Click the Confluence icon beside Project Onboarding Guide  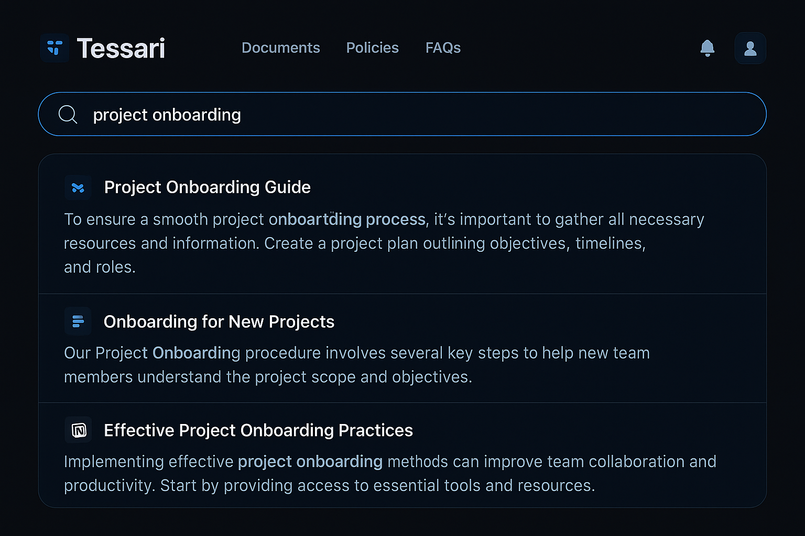pyautogui.click(x=78, y=187)
